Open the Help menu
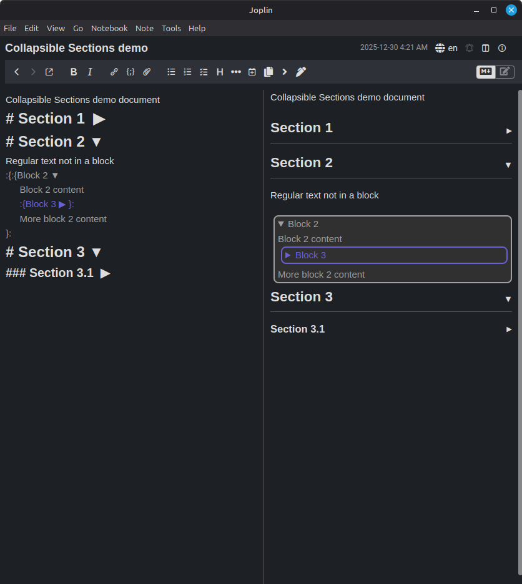Image resolution: width=522 pixels, height=584 pixels. click(x=197, y=28)
